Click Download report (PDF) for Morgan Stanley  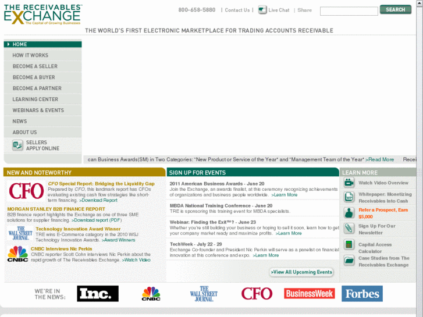click(x=97, y=220)
